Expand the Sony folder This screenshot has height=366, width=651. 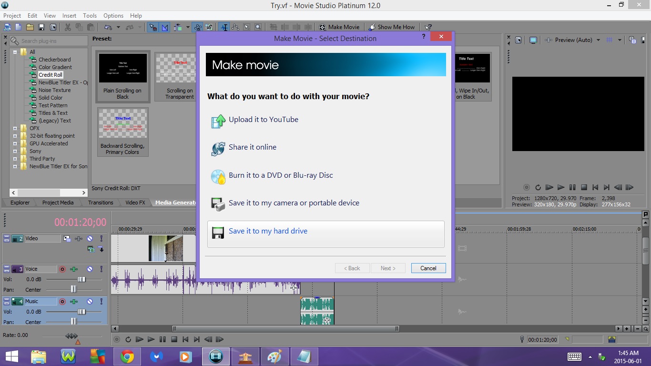15,151
